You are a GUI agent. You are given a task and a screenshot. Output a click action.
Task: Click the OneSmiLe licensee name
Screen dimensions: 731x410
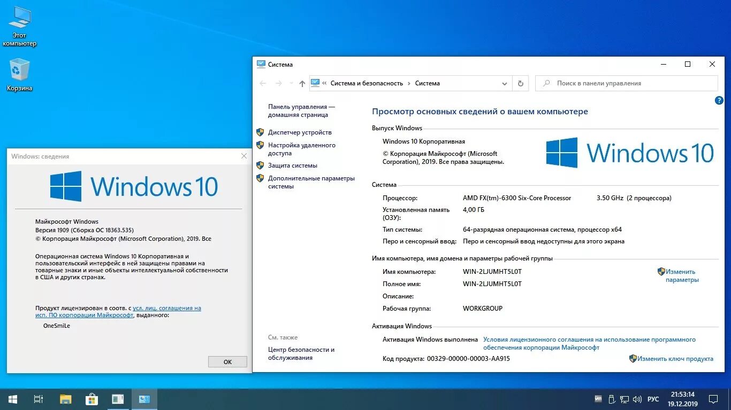point(57,326)
